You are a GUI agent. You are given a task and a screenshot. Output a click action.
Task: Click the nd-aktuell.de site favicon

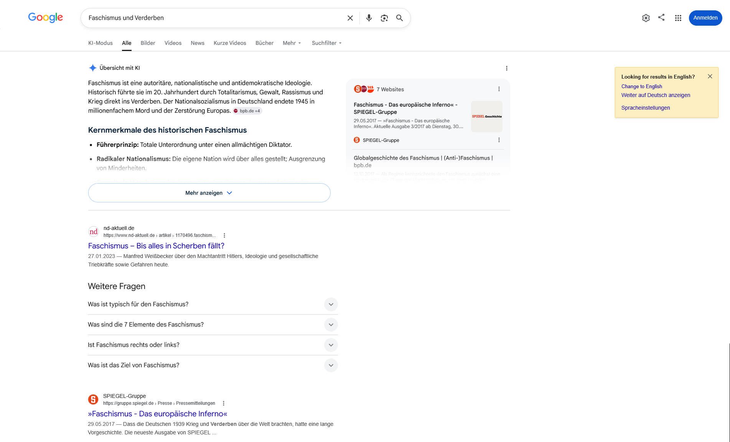tap(94, 232)
